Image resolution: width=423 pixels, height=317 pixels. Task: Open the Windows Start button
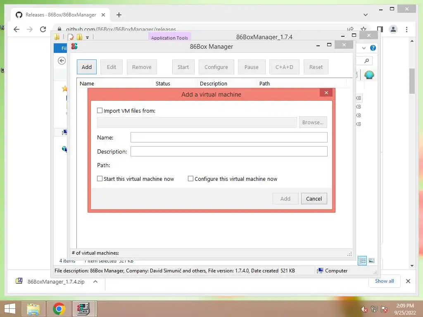tap(10, 309)
